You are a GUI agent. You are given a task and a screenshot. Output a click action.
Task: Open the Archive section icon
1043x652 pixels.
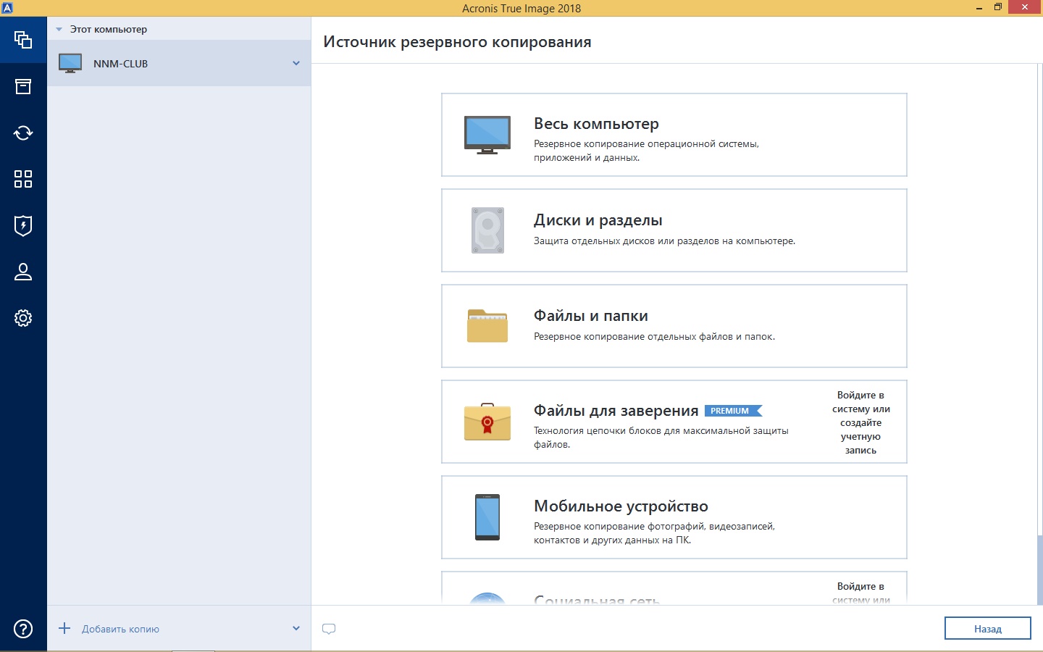point(23,87)
